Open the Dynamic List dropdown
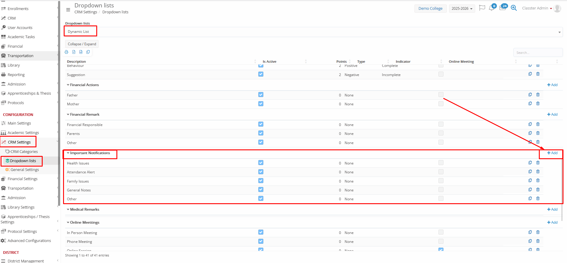The image size is (567, 263). 313,32
